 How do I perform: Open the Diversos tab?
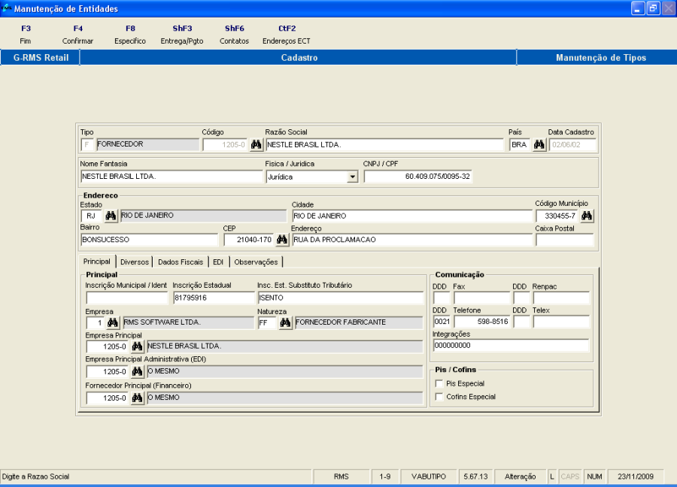[x=135, y=262]
